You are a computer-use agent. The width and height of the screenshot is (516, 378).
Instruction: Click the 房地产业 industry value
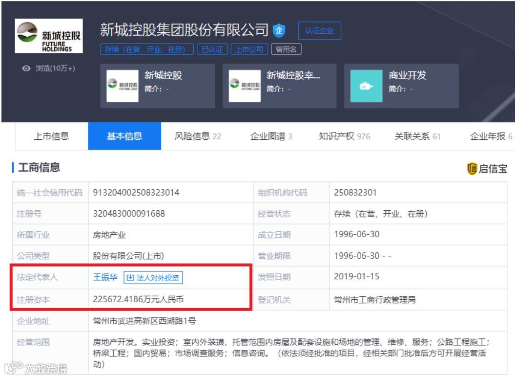click(x=109, y=235)
